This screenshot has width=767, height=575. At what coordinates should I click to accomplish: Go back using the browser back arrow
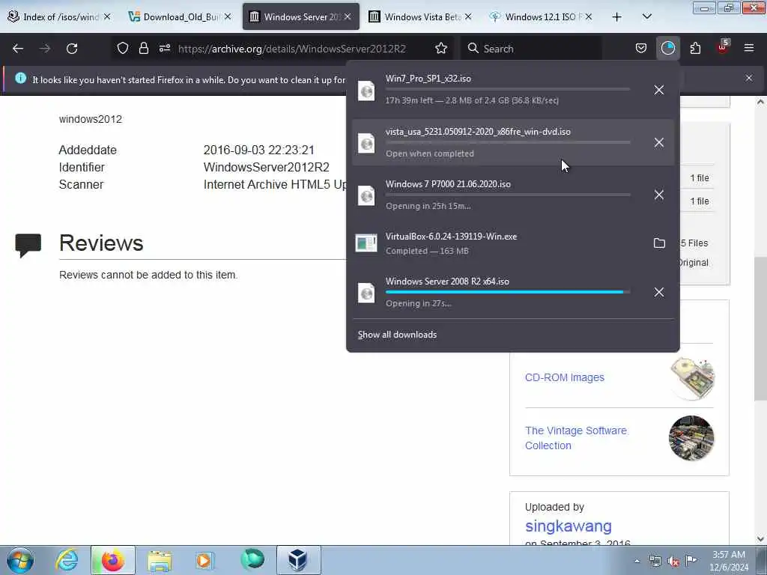(18, 49)
